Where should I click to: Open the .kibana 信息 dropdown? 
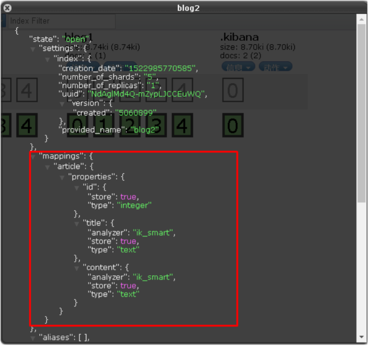[x=238, y=67]
